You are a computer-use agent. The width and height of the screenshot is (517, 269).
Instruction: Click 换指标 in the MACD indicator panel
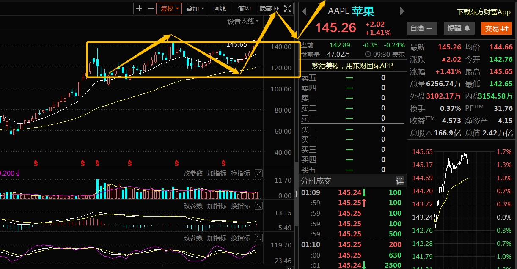240,206
